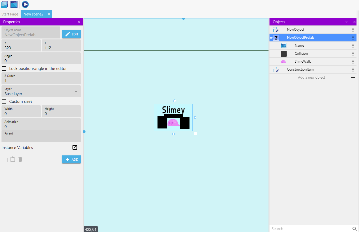359x232 pixels.
Task: Open the options menu for NewObject
Action: tap(353, 29)
